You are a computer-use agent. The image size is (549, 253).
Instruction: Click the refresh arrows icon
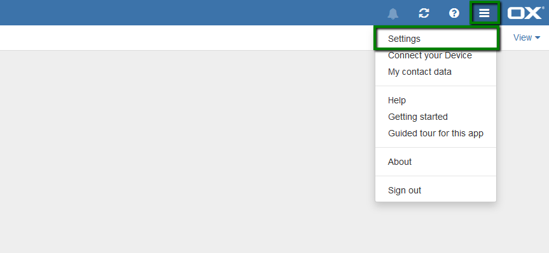(x=424, y=13)
